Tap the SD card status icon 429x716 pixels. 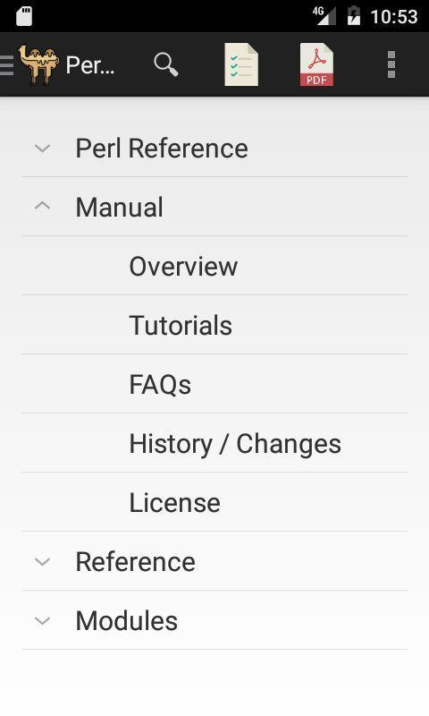24,16
